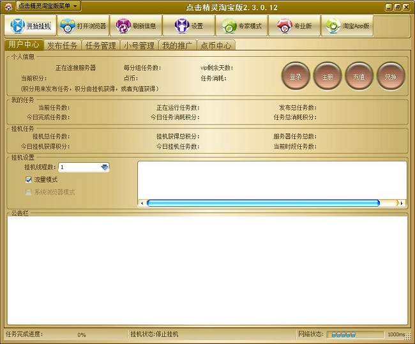Click the left scroll arrow of log box
415x344 pixels.
142,203
